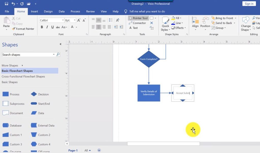The width and height of the screenshot is (260, 153).
Task: Activate the Text tool
Action: (134, 28)
